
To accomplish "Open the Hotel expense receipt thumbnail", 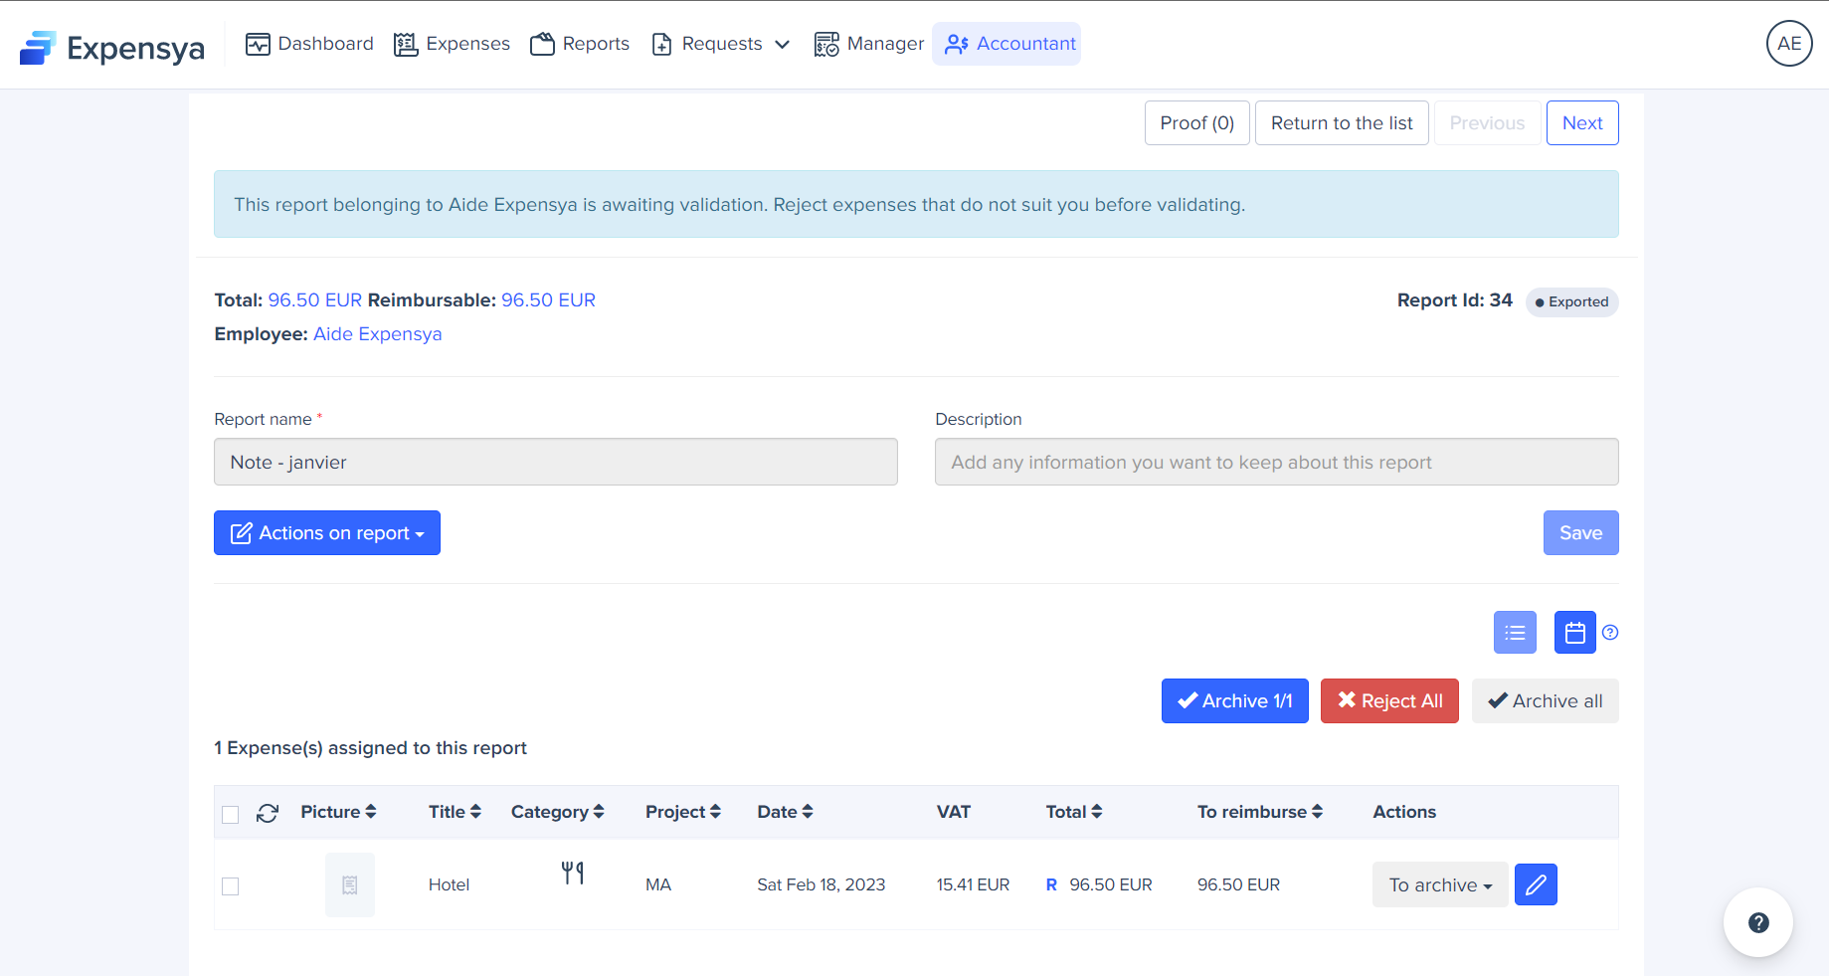I will tap(350, 884).
